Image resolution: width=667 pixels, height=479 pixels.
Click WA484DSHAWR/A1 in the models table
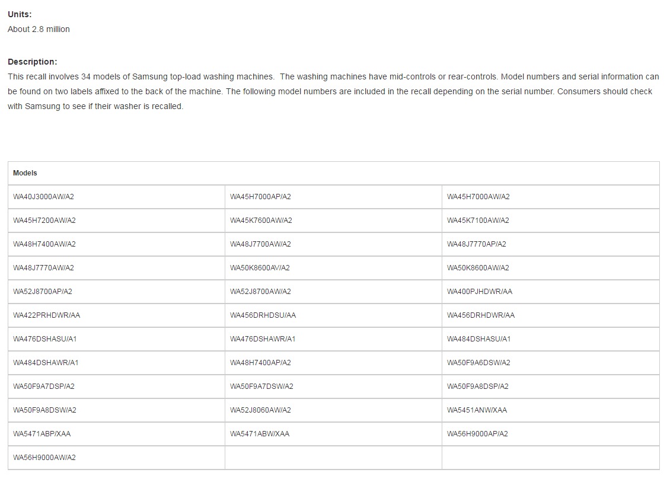(46, 363)
